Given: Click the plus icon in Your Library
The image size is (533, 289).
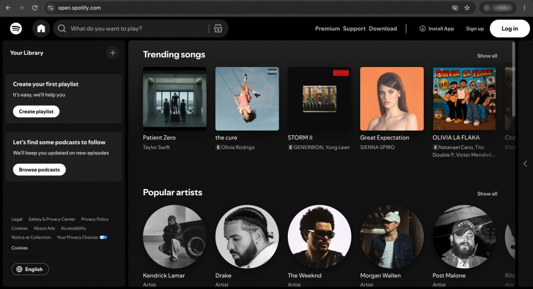Looking at the screenshot, I should (x=113, y=53).
